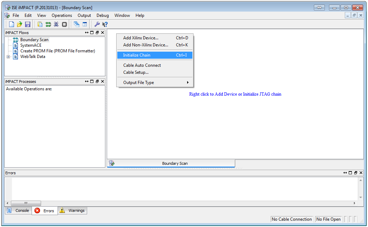Click the clipboard paste toolbar icon

[x=40, y=24]
